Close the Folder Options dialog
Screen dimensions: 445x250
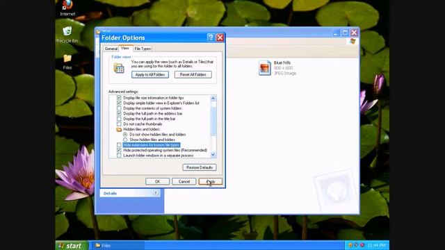pos(220,37)
